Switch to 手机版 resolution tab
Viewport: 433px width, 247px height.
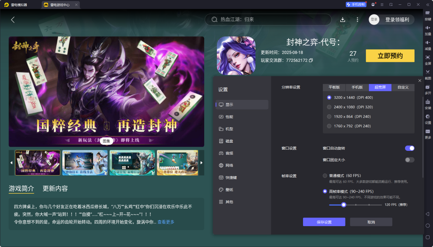point(357,87)
